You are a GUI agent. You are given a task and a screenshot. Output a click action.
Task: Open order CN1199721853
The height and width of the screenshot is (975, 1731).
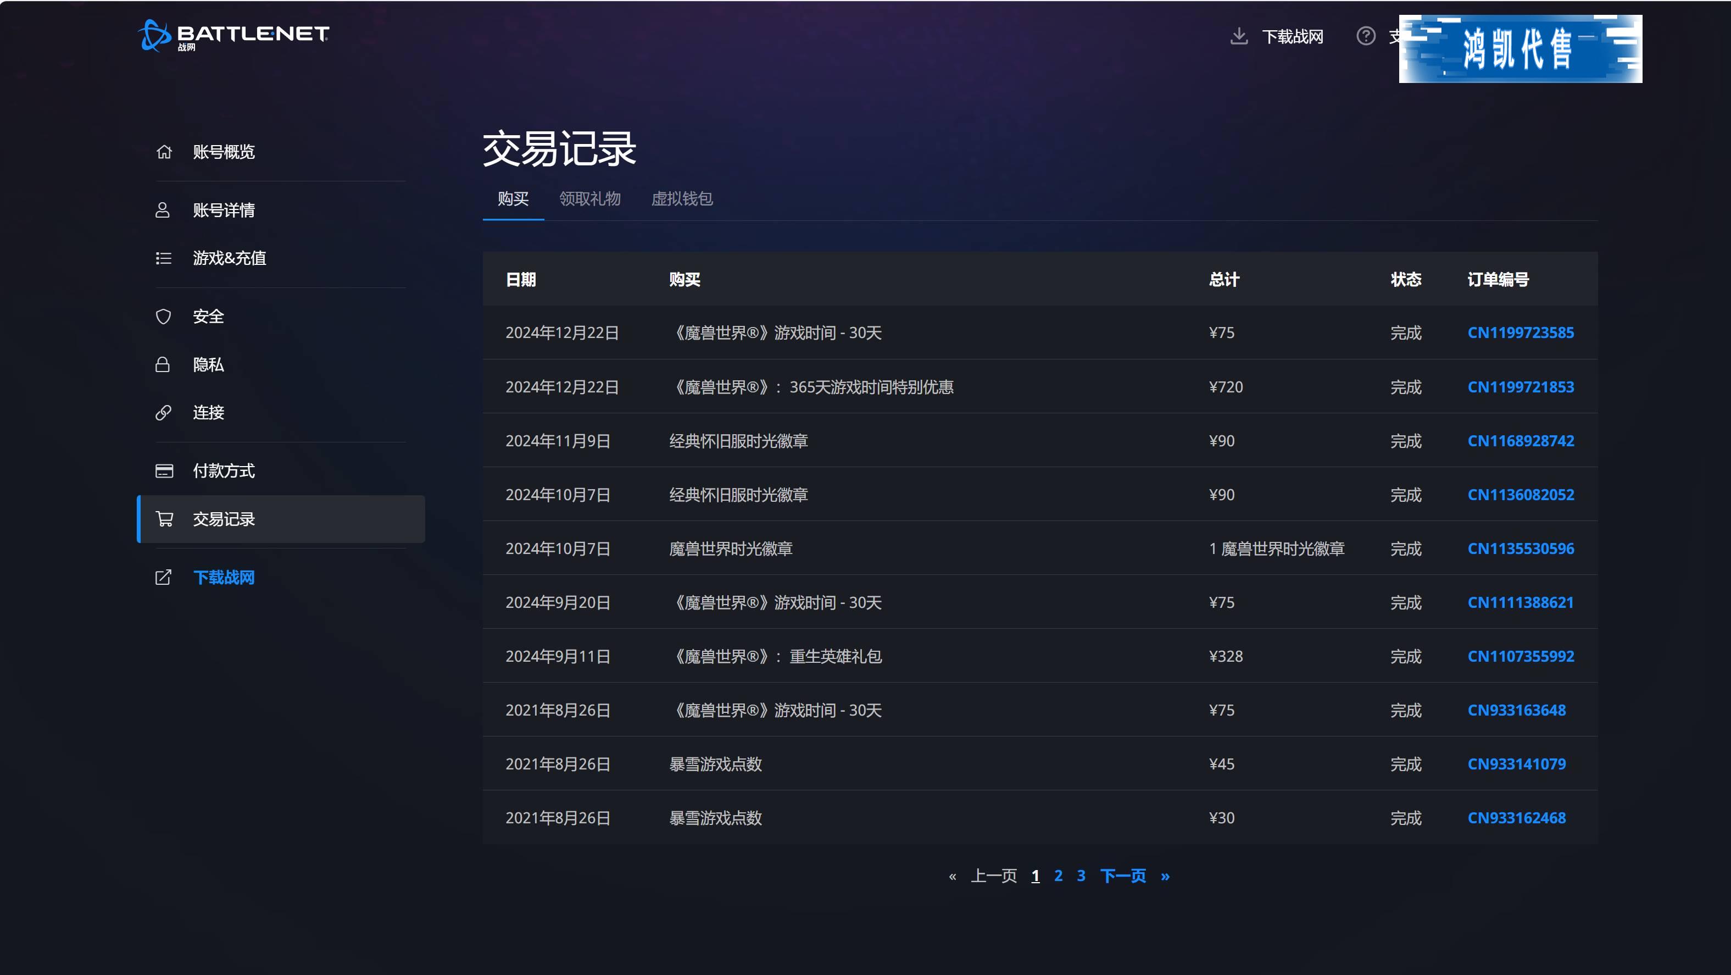coord(1521,386)
